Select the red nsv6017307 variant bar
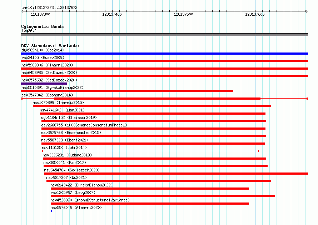The image size is (318, 225). point(159,181)
